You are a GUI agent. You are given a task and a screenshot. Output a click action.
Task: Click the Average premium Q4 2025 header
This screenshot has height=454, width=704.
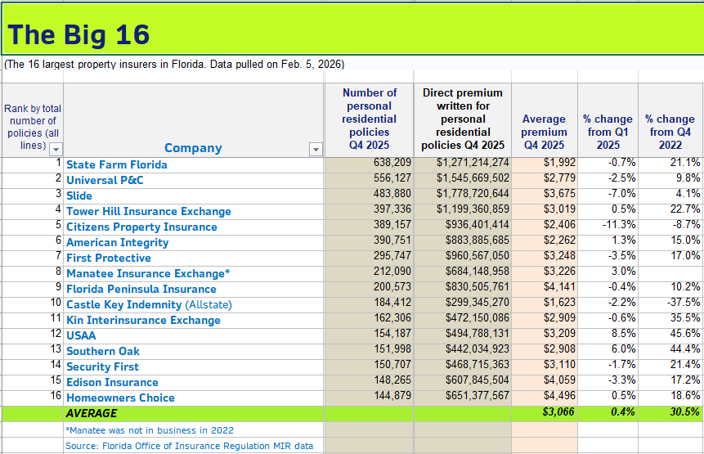click(x=544, y=132)
